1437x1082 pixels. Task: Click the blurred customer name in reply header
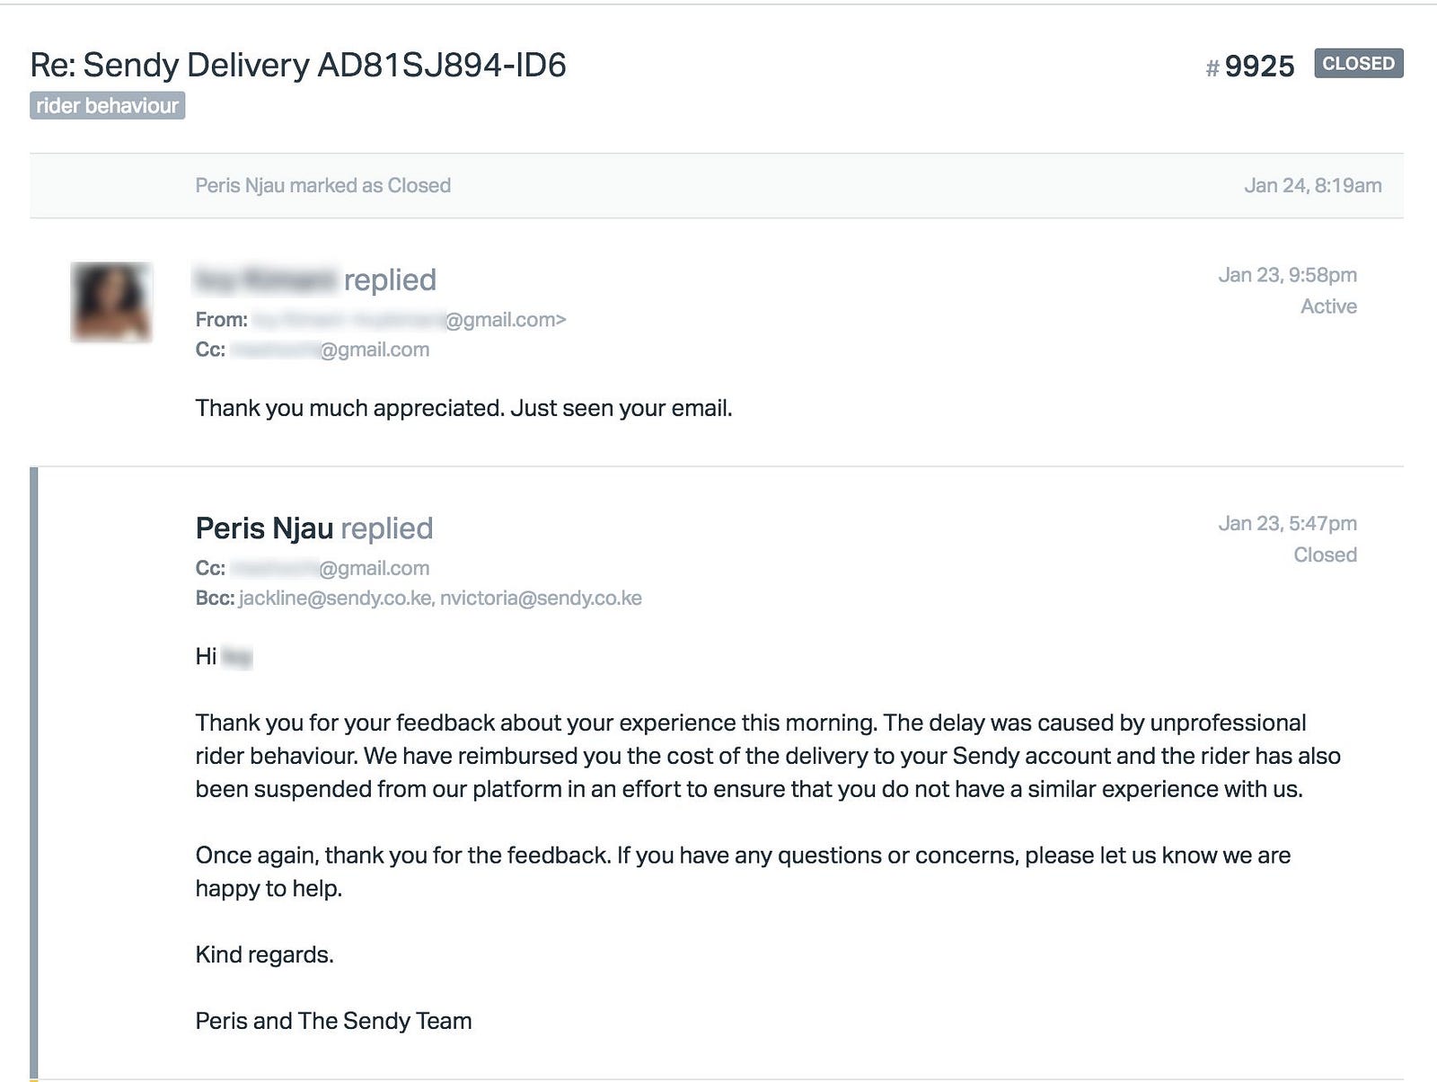tap(266, 279)
